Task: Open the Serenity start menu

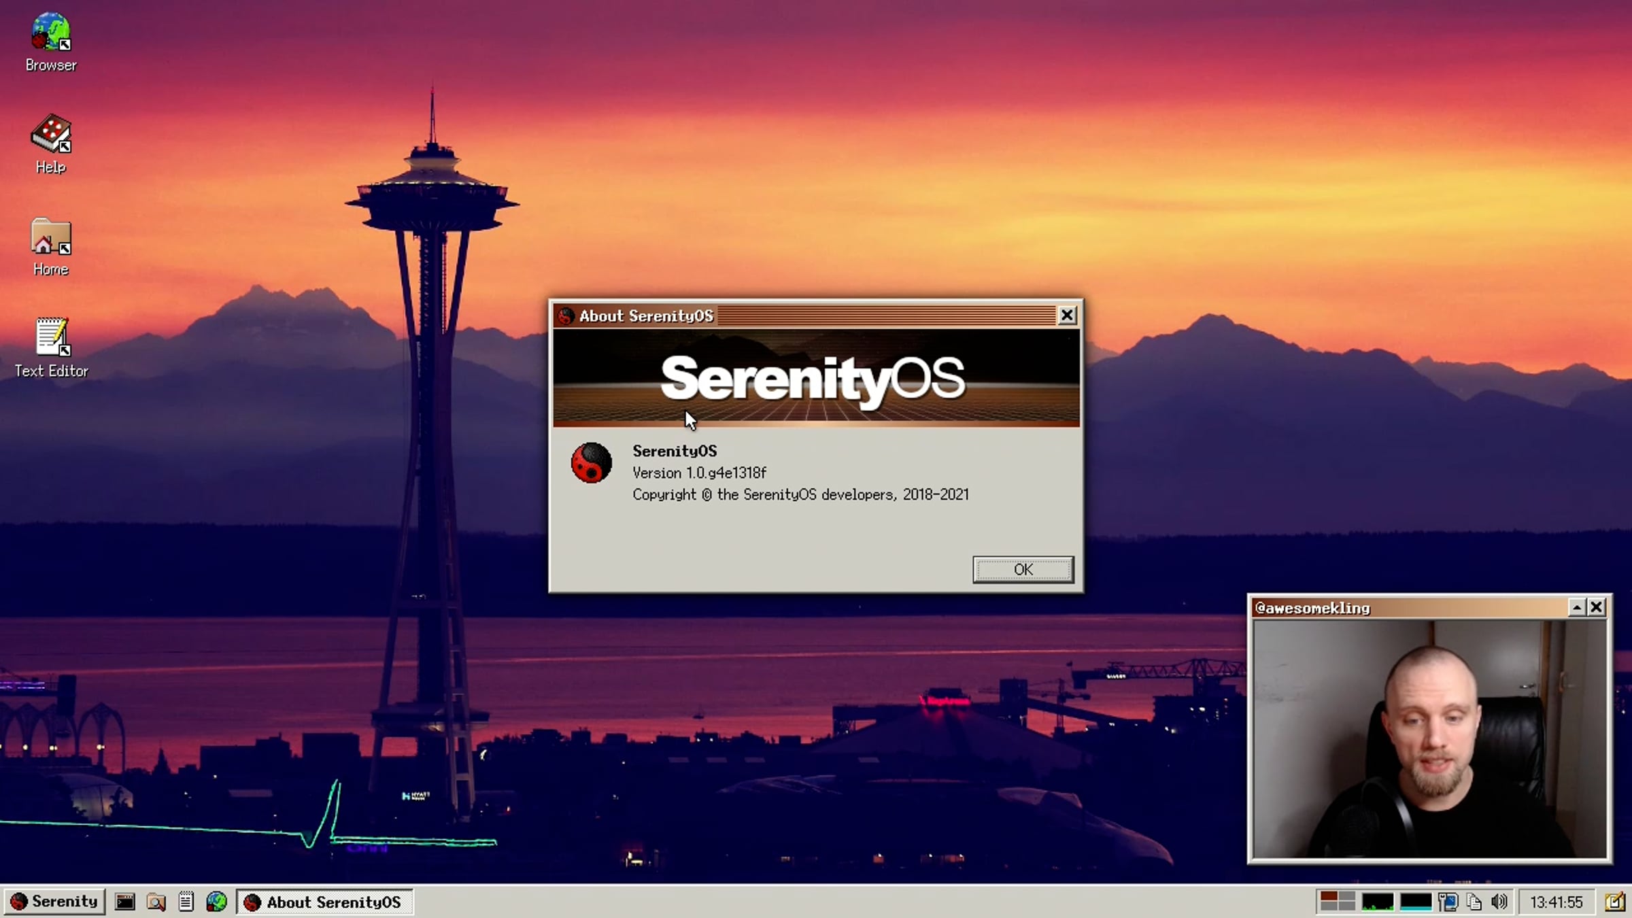Action: point(54,902)
